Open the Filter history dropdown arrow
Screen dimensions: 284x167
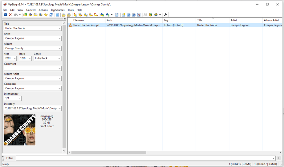(x=274, y=158)
